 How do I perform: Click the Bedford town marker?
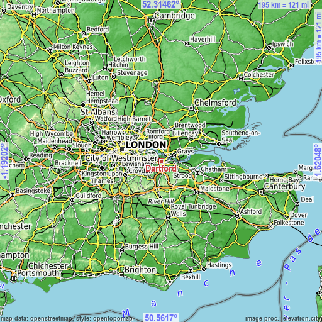[84, 33]
